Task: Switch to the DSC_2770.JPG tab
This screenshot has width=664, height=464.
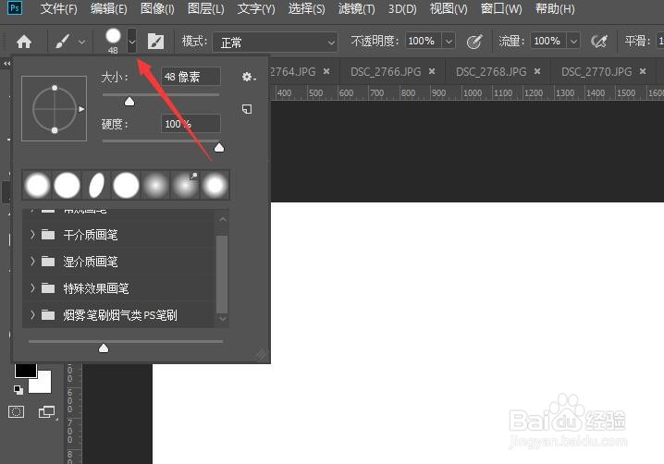Action: pos(596,72)
